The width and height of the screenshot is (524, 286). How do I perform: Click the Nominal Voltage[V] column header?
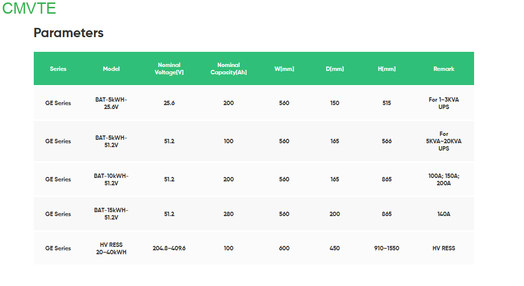point(169,68)
